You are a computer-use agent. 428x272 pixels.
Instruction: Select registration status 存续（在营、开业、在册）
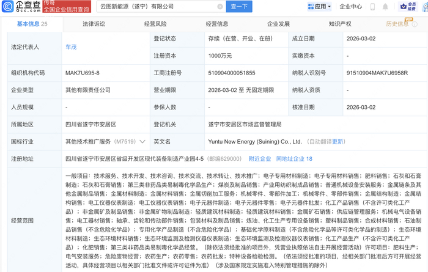(240, 39)
